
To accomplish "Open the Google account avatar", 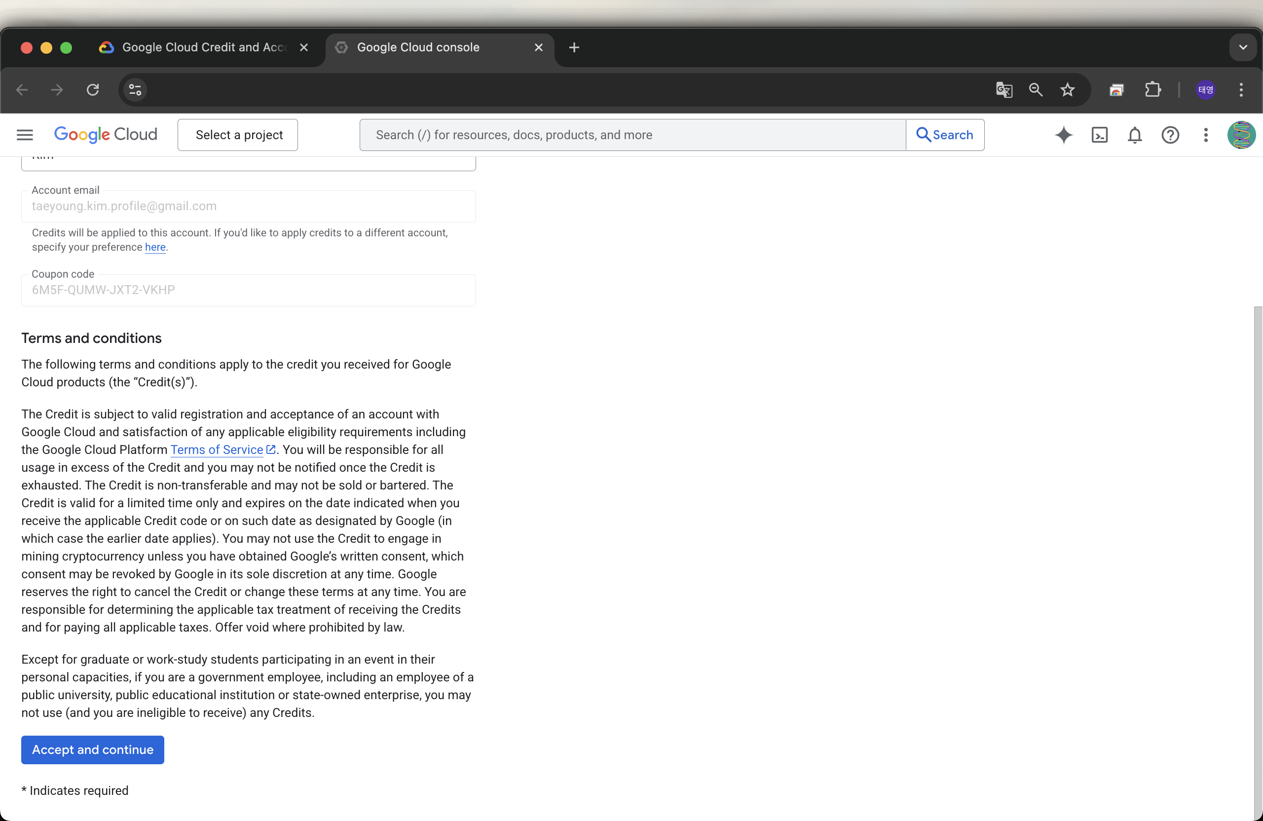I will point(1241,135).
